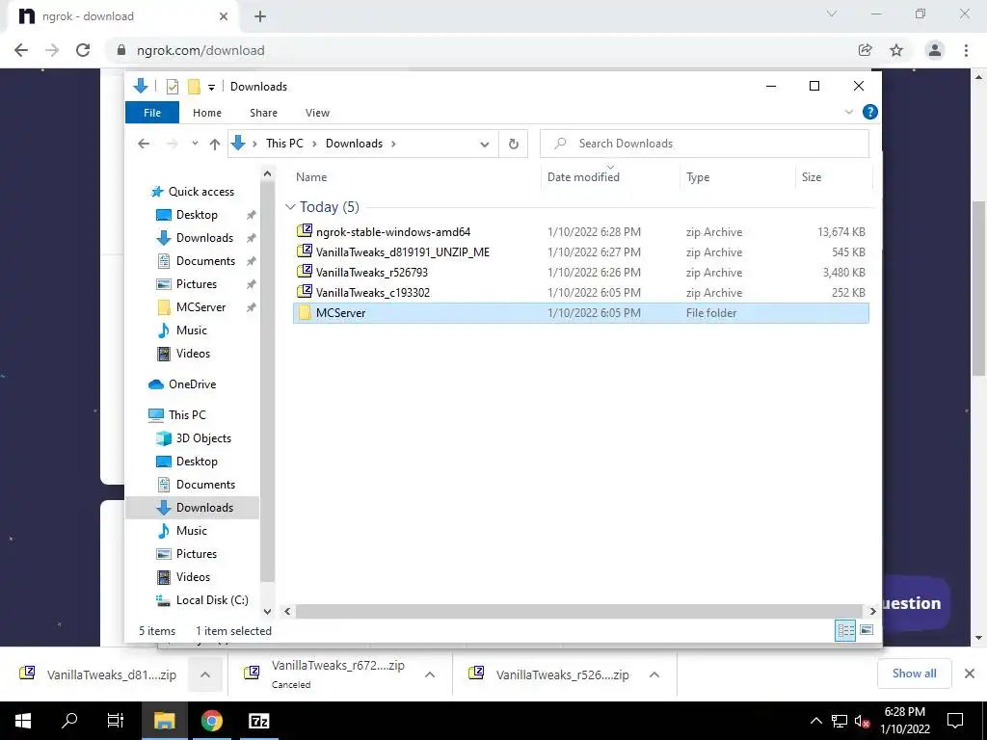Screen dimensions: 987x740
Task: Switch to Details view using status bar icon
Action: 845,630
